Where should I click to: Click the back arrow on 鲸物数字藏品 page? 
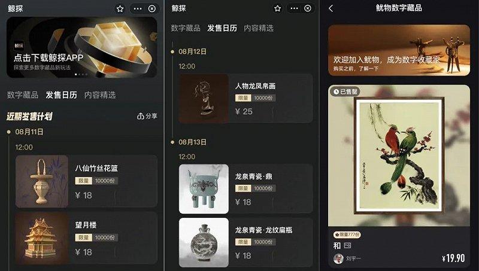(331, 8)
